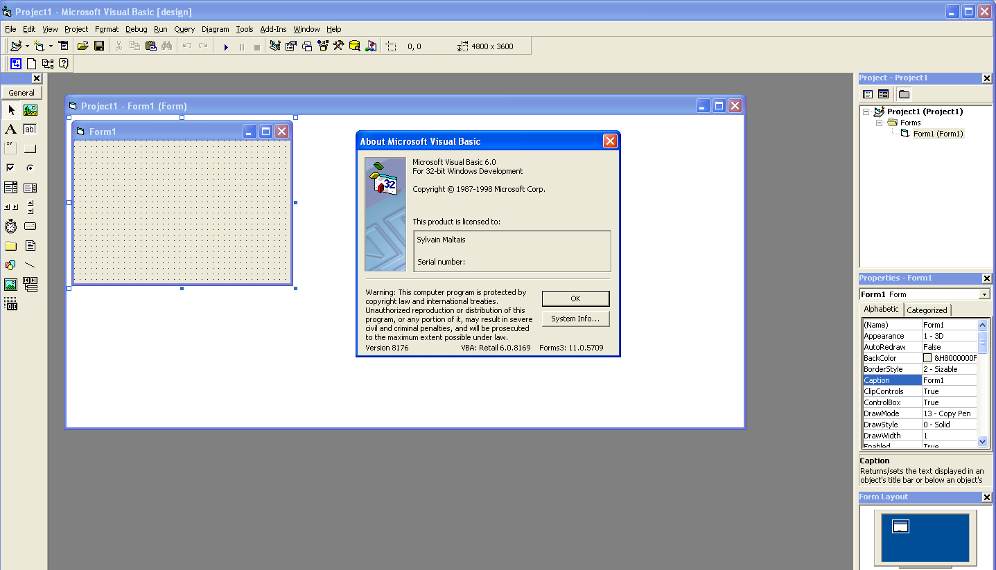Screen dimensions: 996x570
Task: Select the Timer control in toolbox
Action: point(10,226)
